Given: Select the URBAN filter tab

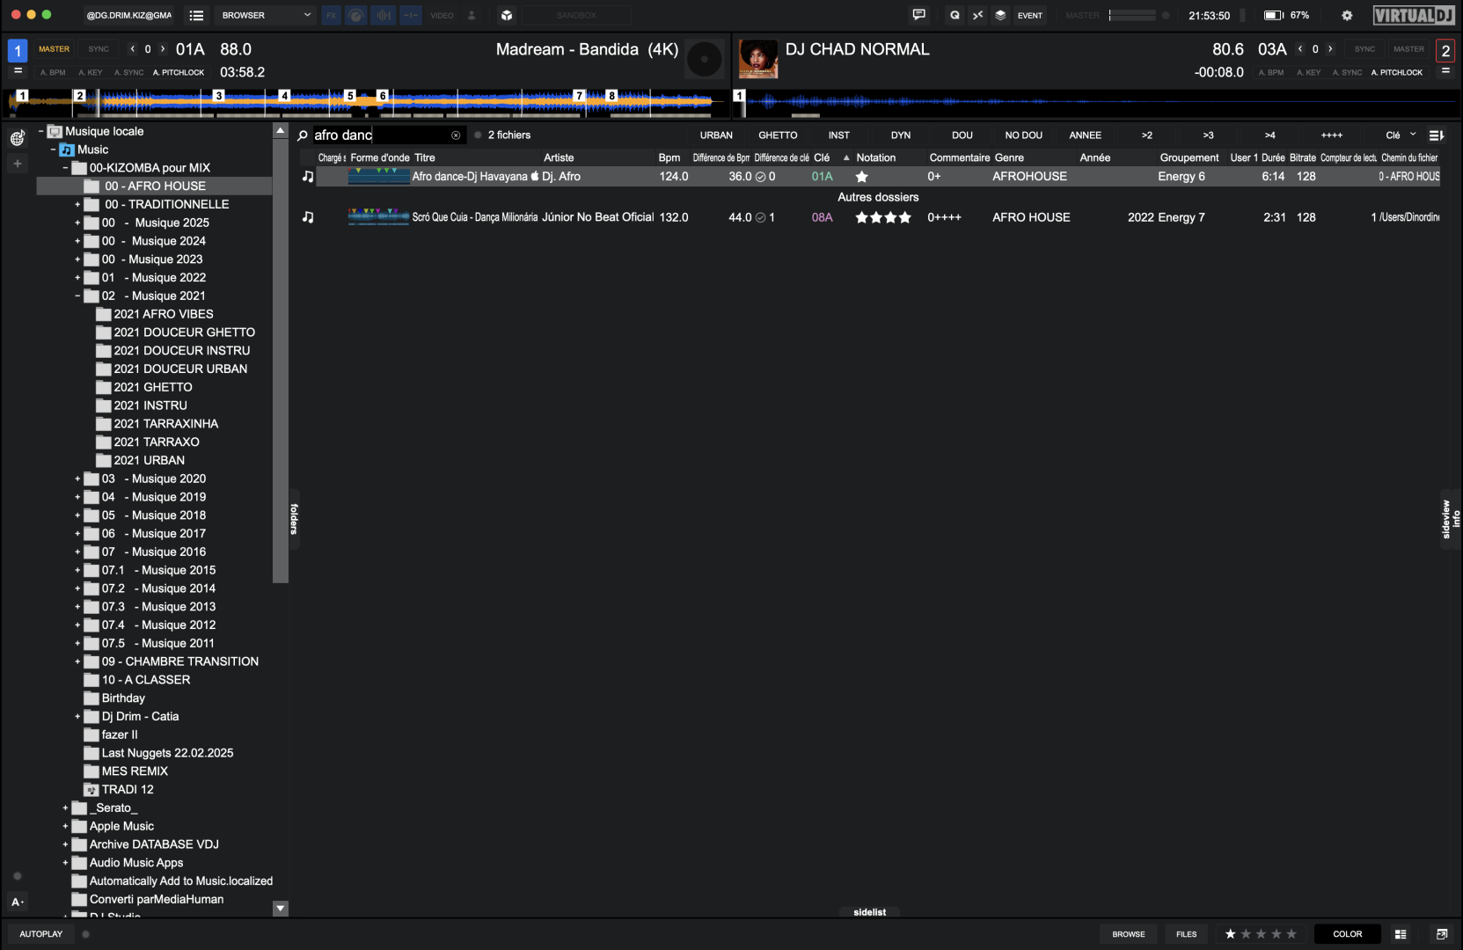Looking at the screenshot, I should (x=716, y=135).
